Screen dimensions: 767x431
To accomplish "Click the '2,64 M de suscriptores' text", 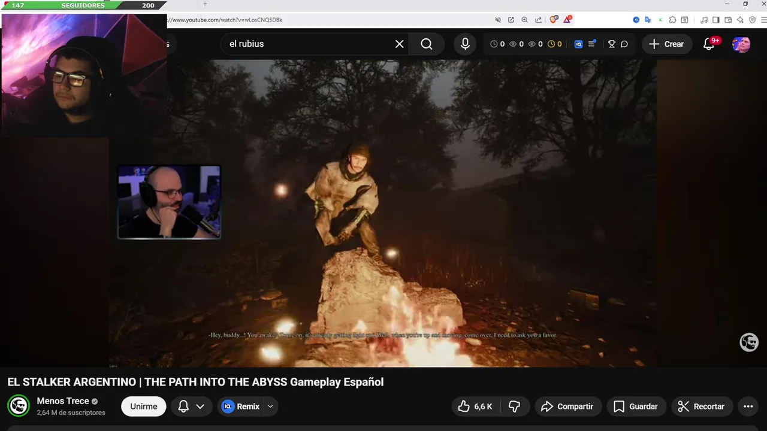I will [x=71, y=412].
